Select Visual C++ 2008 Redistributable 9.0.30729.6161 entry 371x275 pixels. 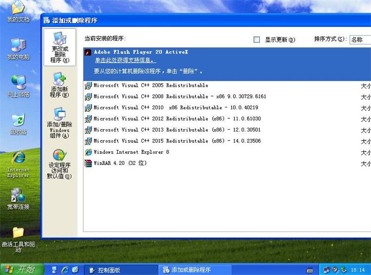point(227,97)
